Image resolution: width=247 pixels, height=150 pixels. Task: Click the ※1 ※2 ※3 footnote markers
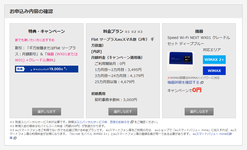click(x=134, y=32)
